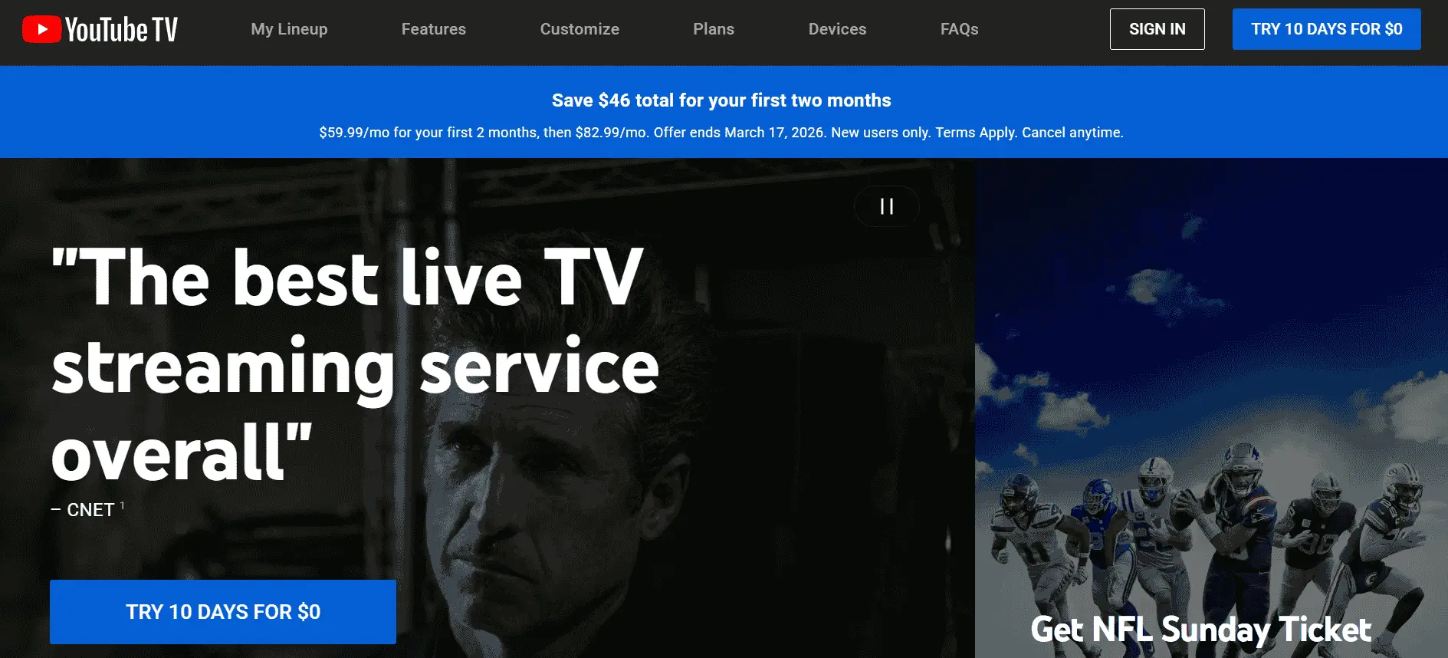Image resolution: width=1448 pixels, height=658 pixels.
Task: Open the Get NFL Sunday Ticket promo
Action: point(1200,630)
